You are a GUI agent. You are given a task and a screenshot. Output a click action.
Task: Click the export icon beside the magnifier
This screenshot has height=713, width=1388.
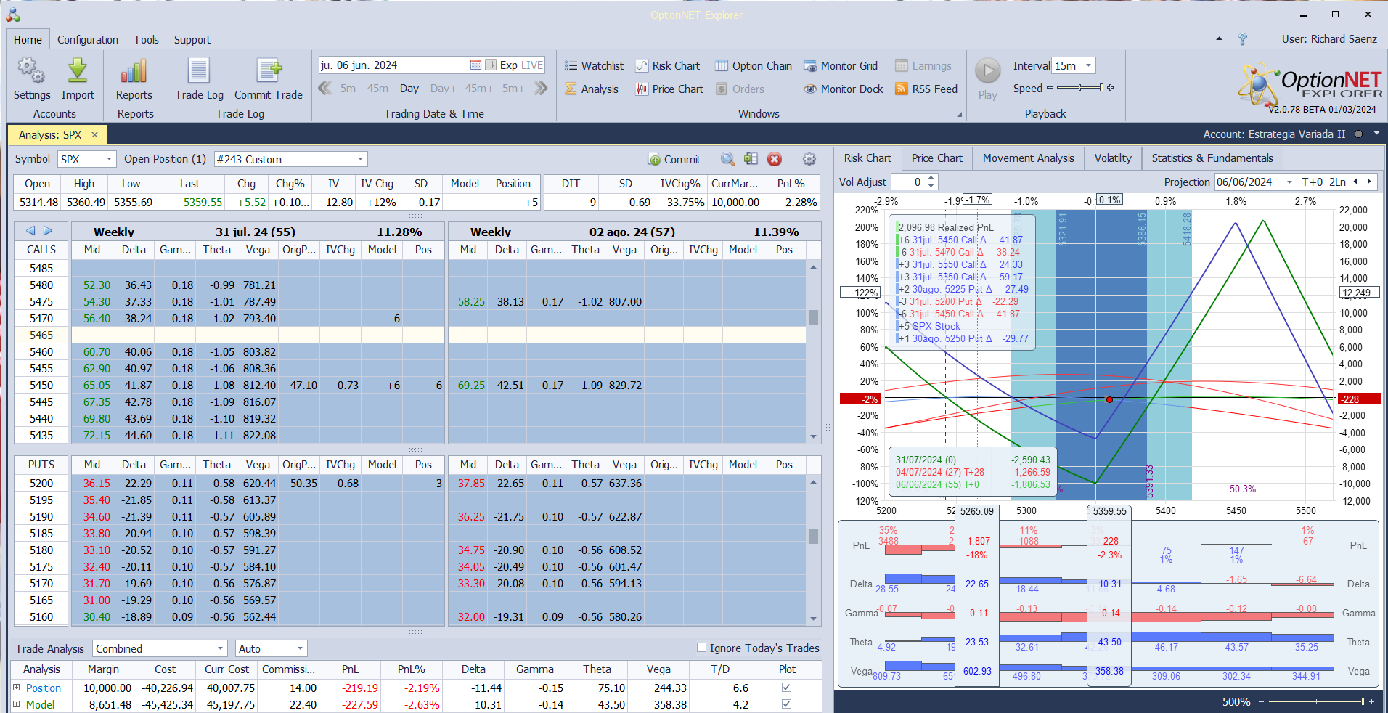(x=751, y=159)
